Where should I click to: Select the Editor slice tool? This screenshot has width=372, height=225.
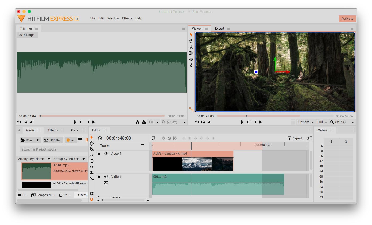[x=92, y=149]
